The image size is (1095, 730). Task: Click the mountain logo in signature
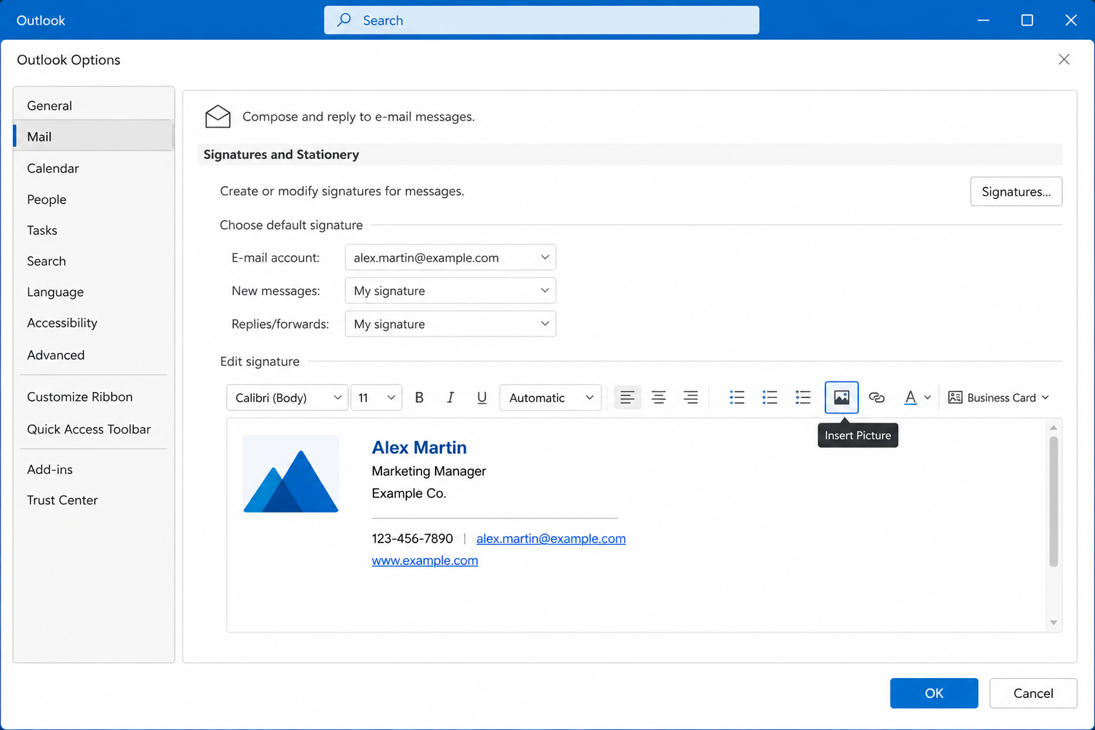291,474
